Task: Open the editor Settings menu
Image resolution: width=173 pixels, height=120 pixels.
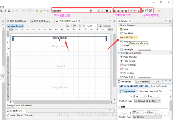Action: 107,26
